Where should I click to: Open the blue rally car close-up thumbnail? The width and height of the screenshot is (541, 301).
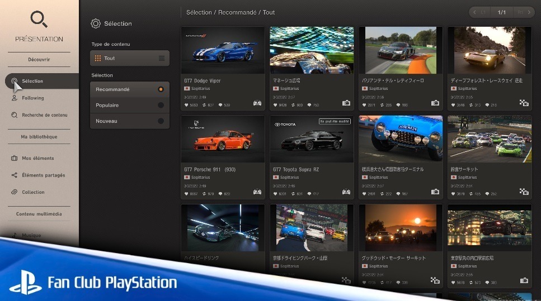tap(401, 139)
